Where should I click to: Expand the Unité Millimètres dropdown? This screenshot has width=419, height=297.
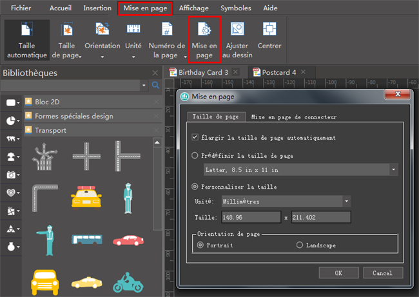(347, 201)
